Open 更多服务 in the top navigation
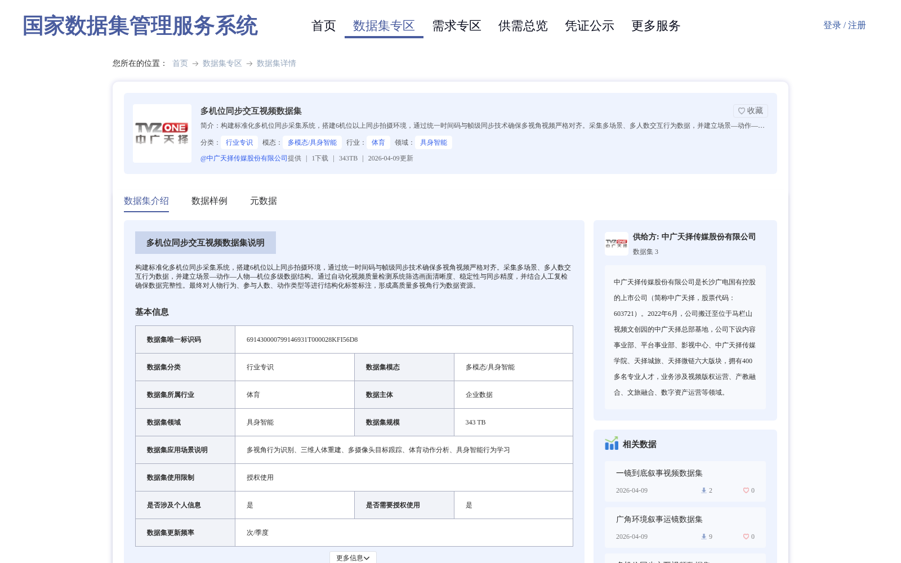901x563 pixels. [656, 26]
